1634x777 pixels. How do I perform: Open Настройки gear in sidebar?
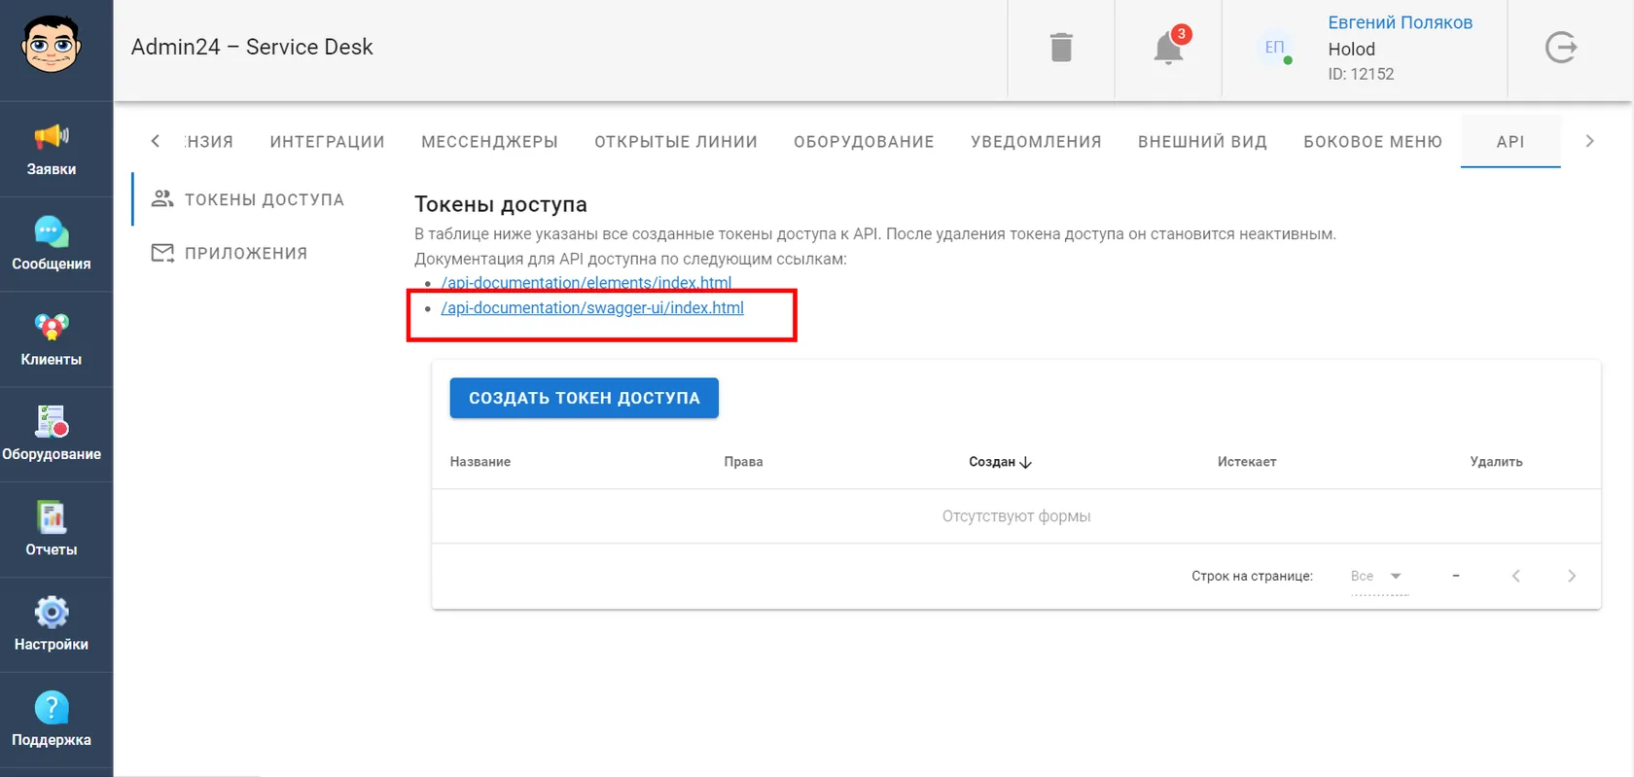[x=52, y=624]
